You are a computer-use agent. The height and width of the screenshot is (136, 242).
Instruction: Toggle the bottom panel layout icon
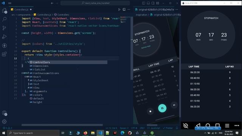[148, 3]
